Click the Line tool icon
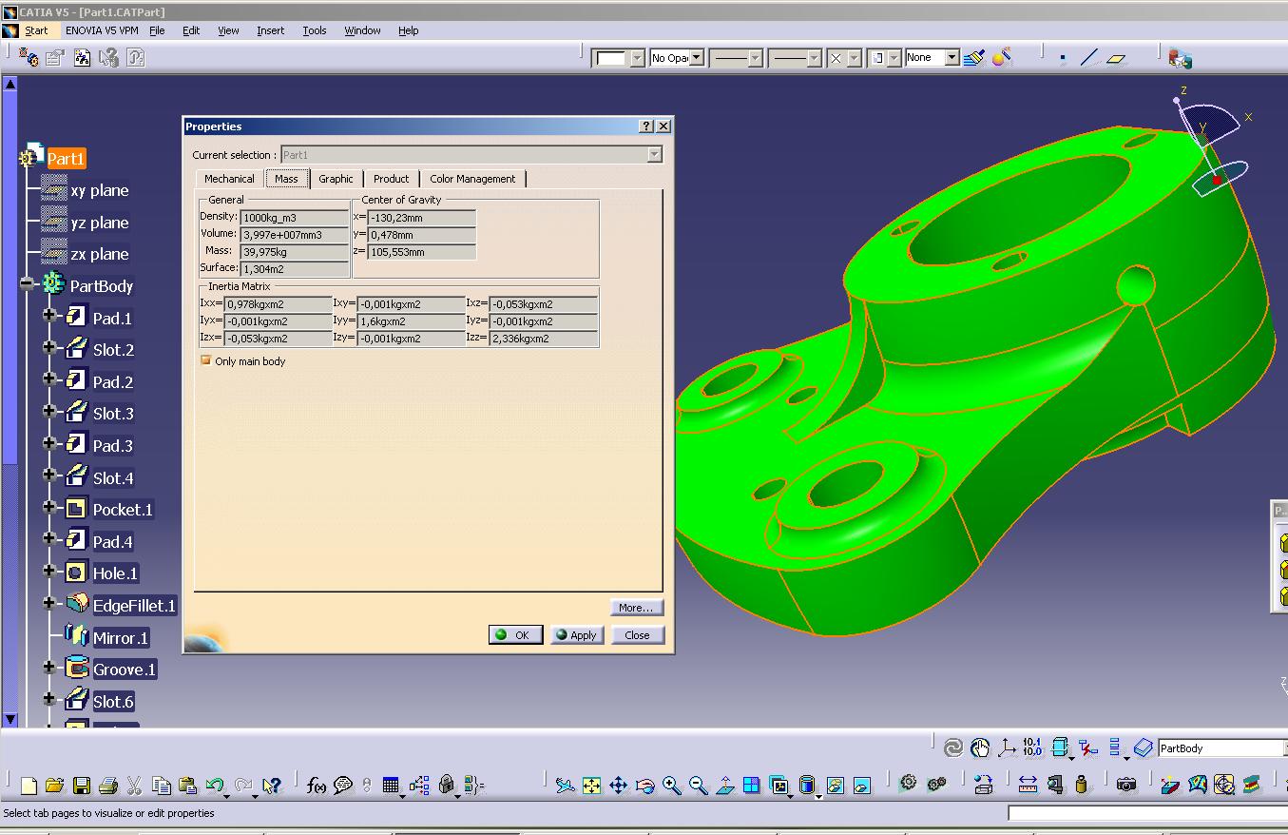Viewport: 1288px width, 835px height. [x=1089, y=58]
